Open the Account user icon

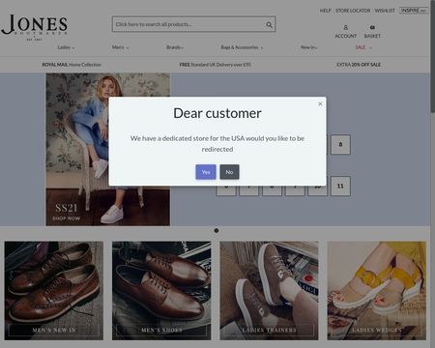click(x=345, y=28)
